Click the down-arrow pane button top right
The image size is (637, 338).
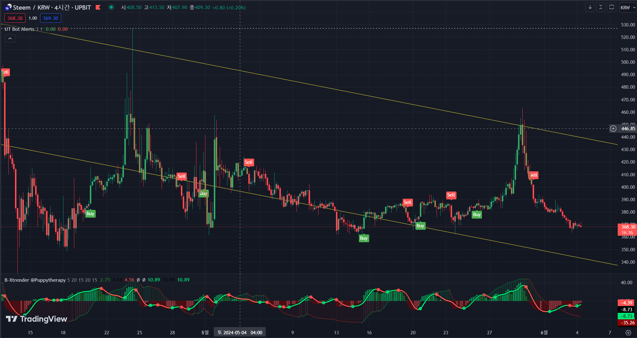click(590, 7)
